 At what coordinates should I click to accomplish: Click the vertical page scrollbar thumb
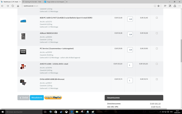(x=181, y=51)
